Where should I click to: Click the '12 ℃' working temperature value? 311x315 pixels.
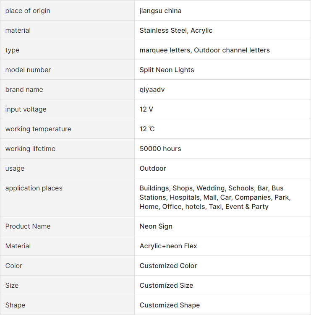(147, 129)
